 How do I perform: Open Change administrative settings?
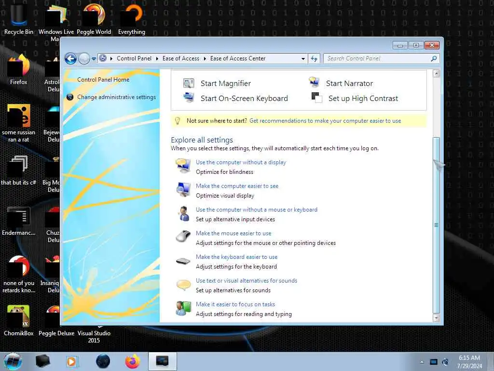coord(117,97)
